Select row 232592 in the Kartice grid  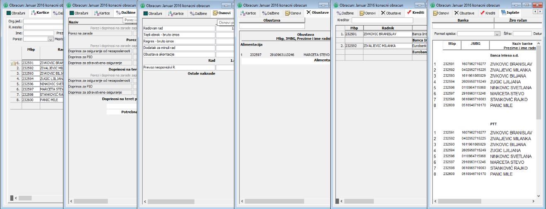coord(37,68)
